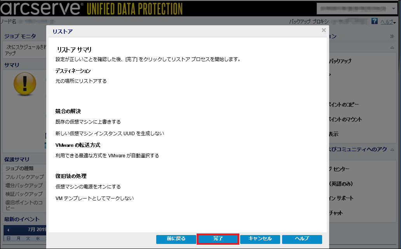Click the VM テンプレートとしてマークしない text

tap(95, 199)
